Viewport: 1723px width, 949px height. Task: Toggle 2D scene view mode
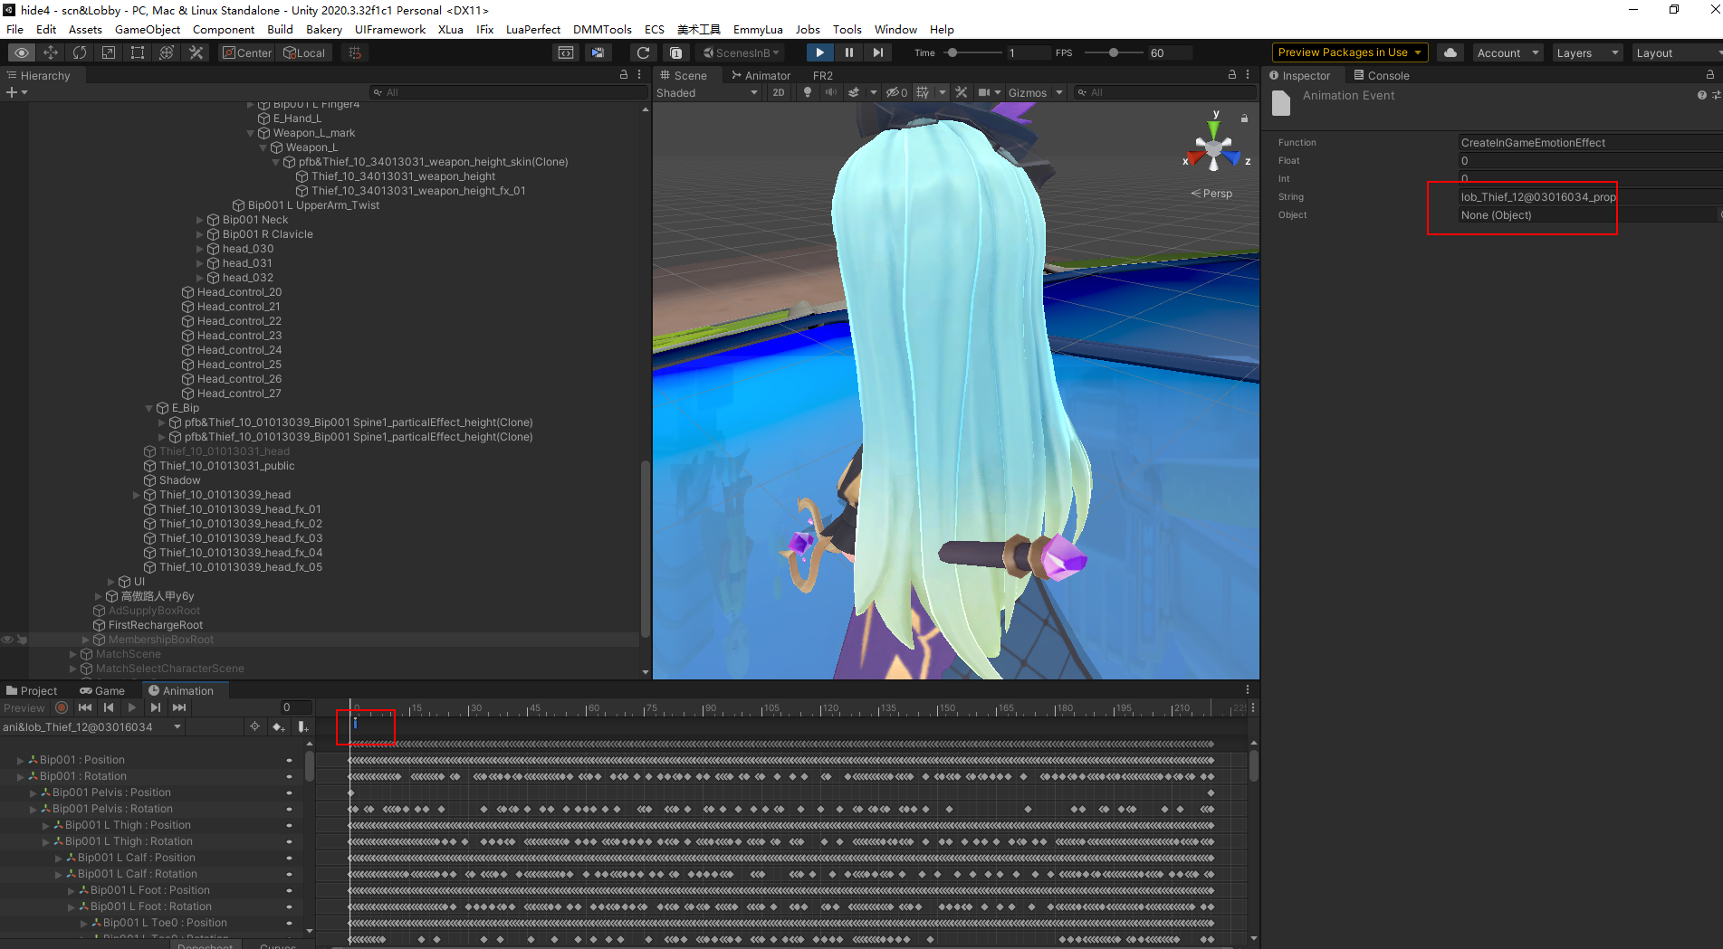[779, 92]
